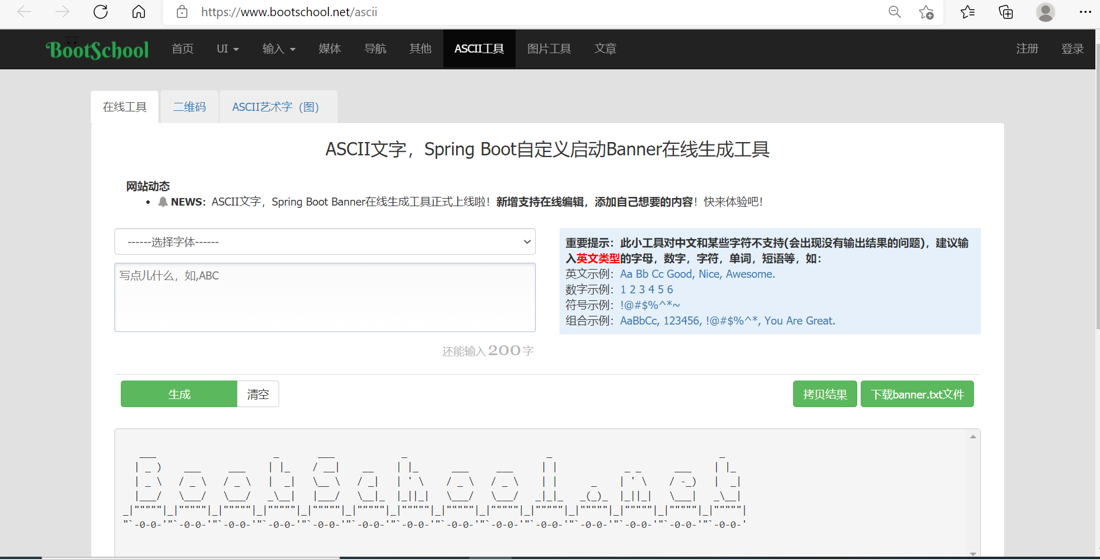Open the 媒体 nav item
The height and width of the screenshot is (559, 1100).
click(329, 49)
